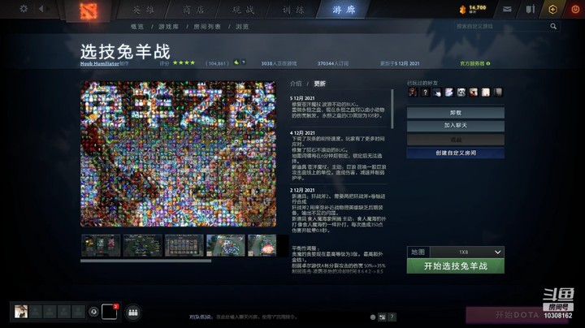Click the back arrow in top bar
The image size is (585, 328).
tap(41, 8)
